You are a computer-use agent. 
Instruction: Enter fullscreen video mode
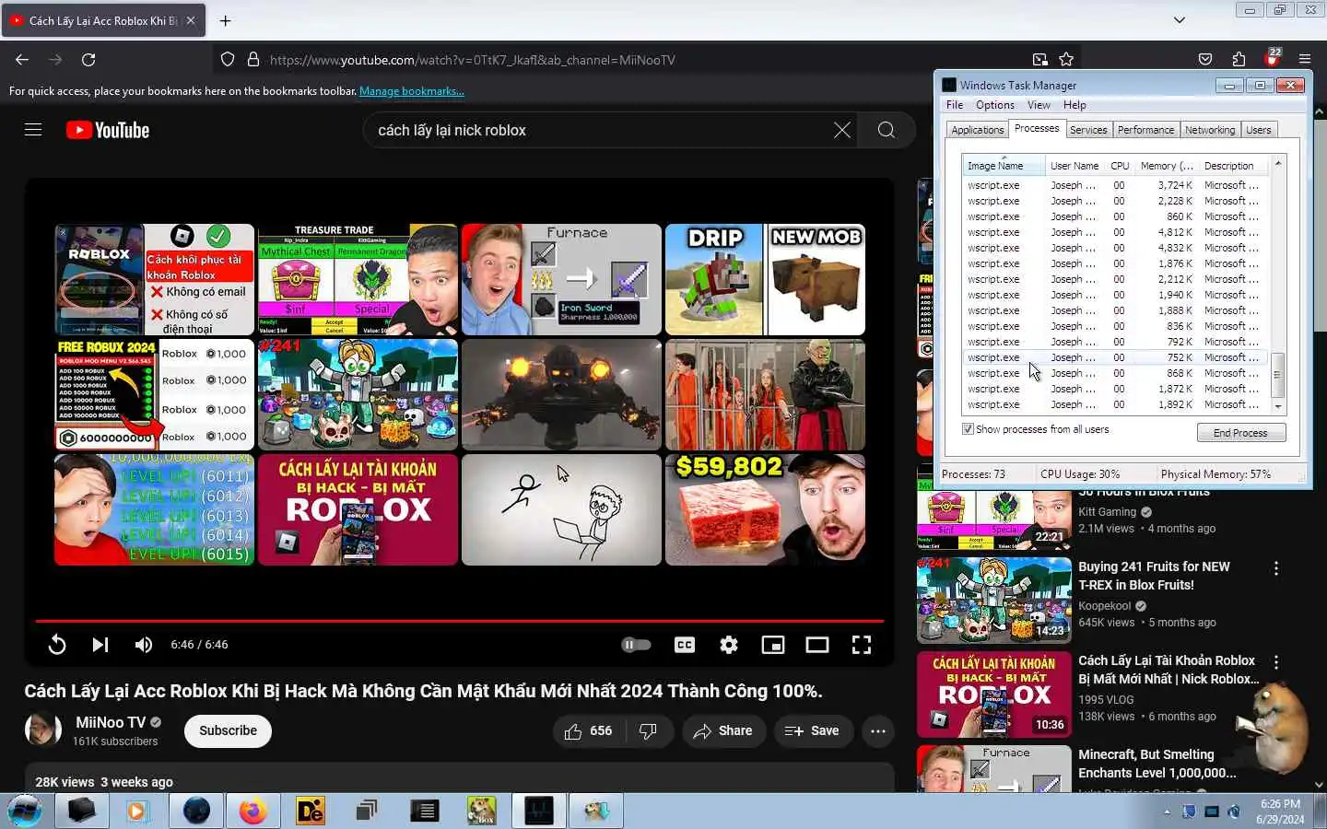[x=862, y=645]
